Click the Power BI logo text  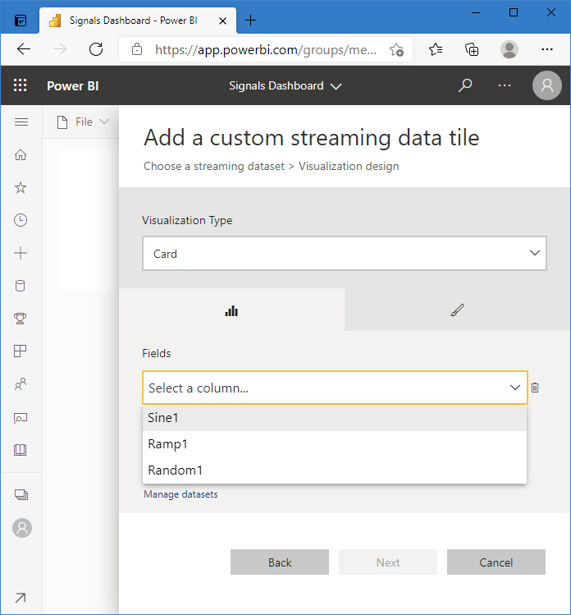(72, 86)
